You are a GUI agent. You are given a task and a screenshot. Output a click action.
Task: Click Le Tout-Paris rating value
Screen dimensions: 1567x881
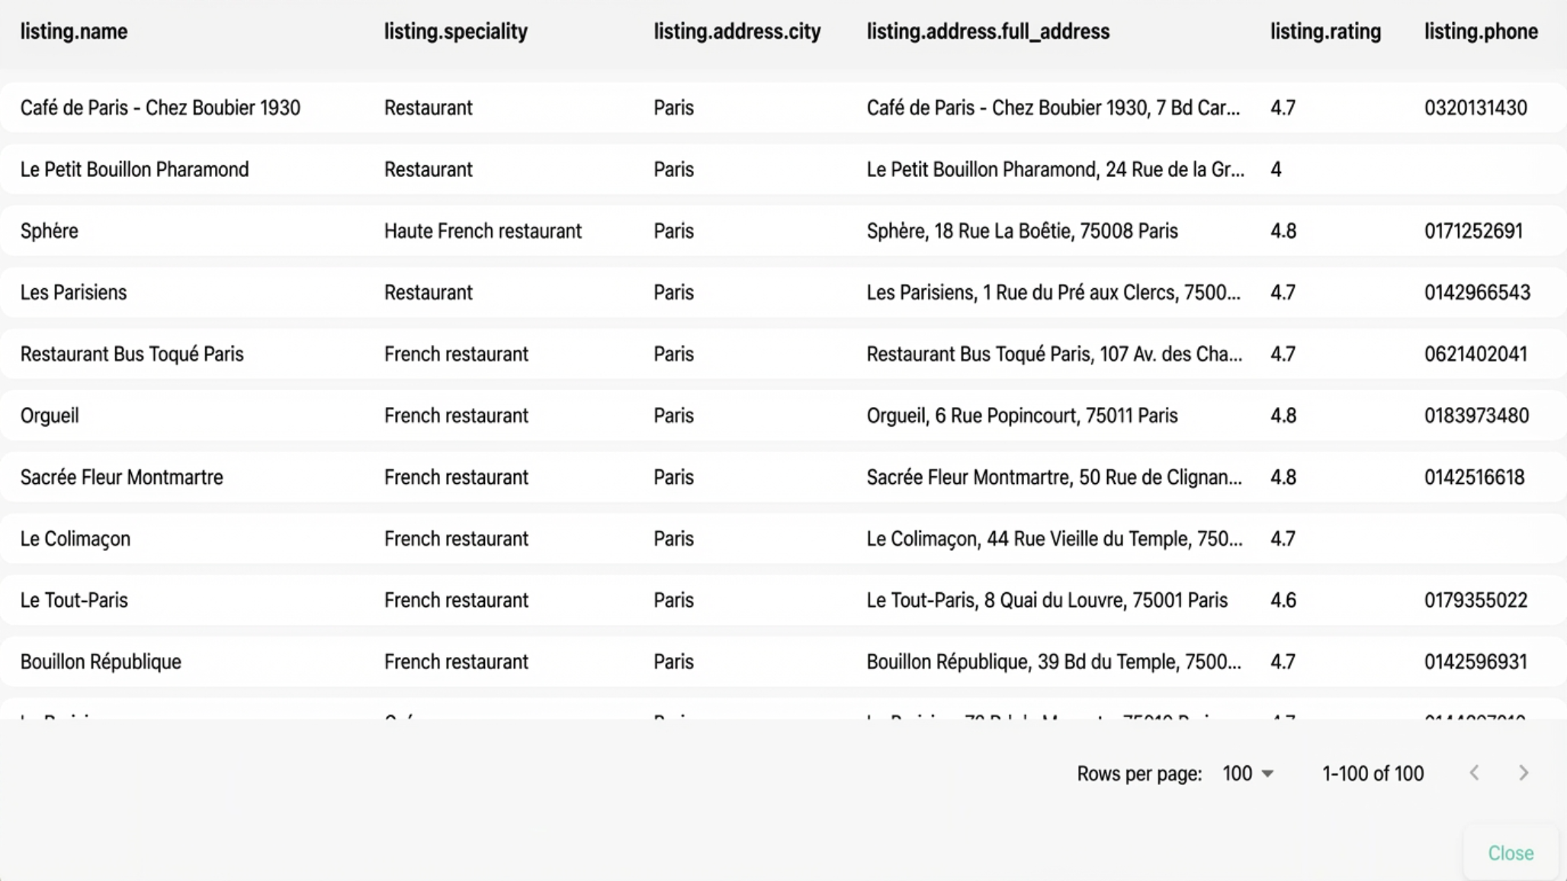1283,601
